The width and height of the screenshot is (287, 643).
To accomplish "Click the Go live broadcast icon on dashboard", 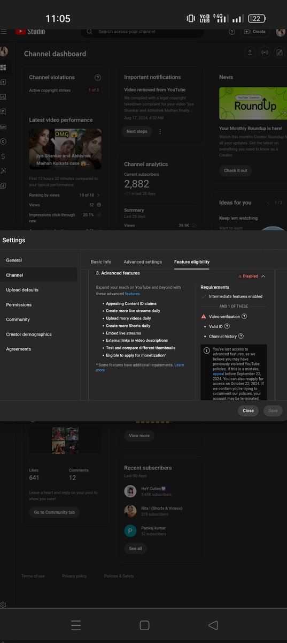I will (x=265, y=53).
